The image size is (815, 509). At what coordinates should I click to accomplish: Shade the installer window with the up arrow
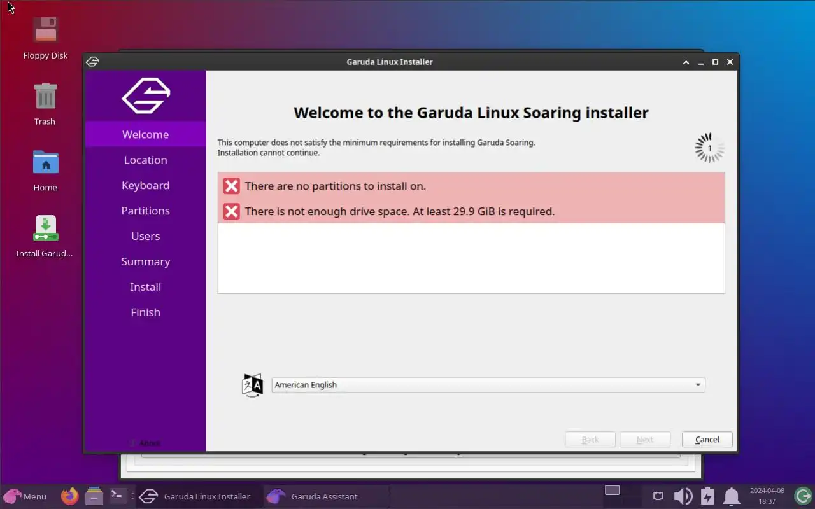[x=686, y=62]
